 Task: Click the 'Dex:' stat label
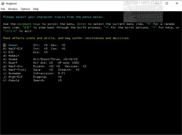click(x=54, y=45)
